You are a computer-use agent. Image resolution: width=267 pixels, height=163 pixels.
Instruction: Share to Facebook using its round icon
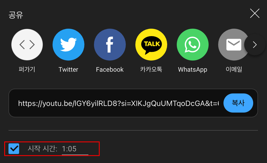point(110,45)
